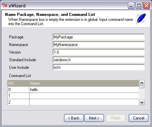
Task: Close the xWizard window
Action: coord(146,5)
